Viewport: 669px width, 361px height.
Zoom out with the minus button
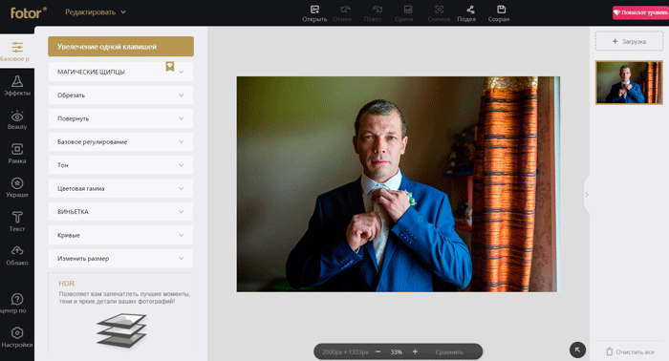pos(378,351)
